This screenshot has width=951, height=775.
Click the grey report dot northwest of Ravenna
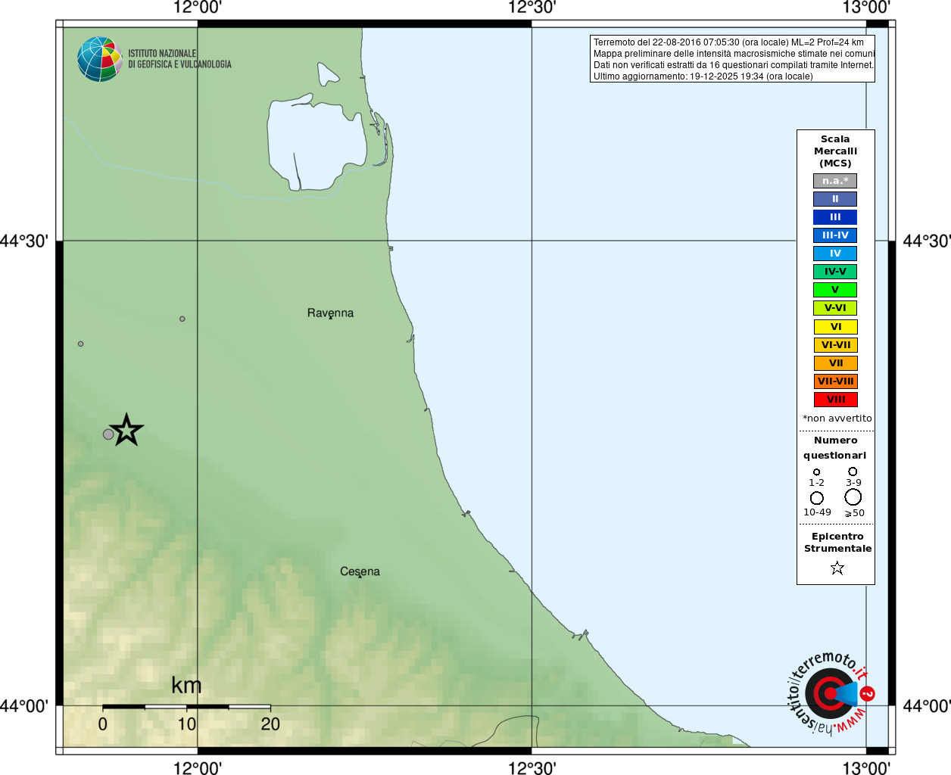[x=182, y=319]
